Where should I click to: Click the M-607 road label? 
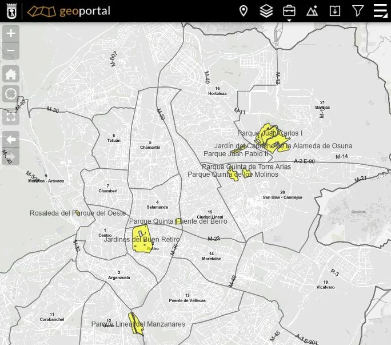[114, 59]
